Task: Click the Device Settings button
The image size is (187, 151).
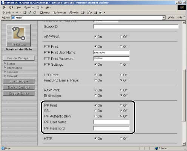Action: (x=18, y=87)
